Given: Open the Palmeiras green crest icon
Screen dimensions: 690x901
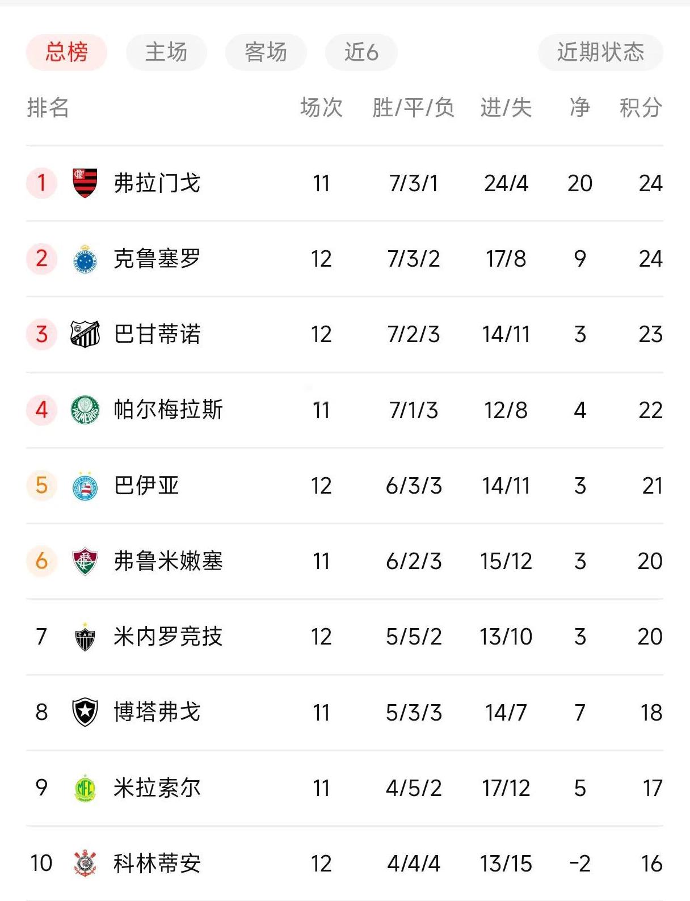Looking at the screenshot, I should pos(85,410).
